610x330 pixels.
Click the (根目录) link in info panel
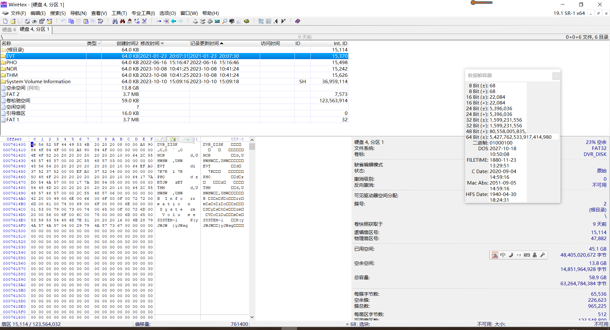[598, 210]
